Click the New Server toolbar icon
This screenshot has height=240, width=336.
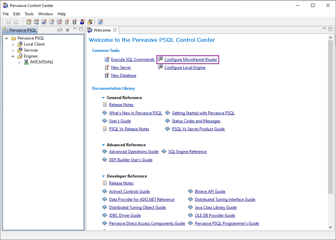67,22
